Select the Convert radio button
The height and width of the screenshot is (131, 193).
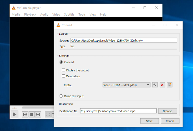tap(61, 62)
